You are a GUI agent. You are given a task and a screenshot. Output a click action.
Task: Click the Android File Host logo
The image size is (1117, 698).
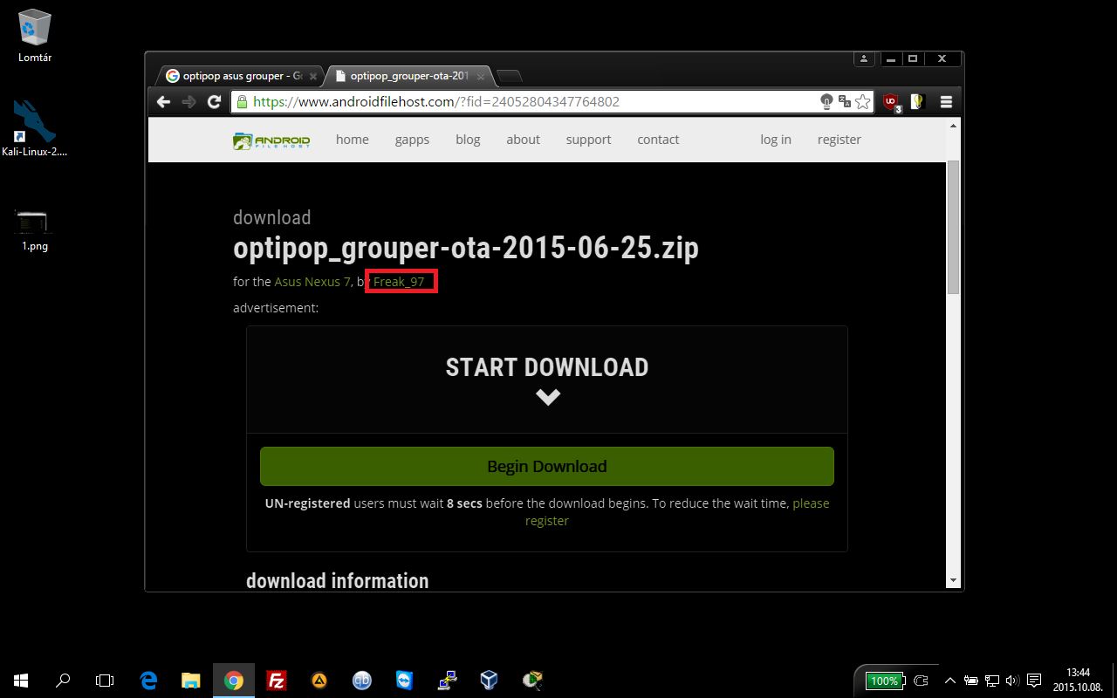pyautogui.click(x=271, y=140)
